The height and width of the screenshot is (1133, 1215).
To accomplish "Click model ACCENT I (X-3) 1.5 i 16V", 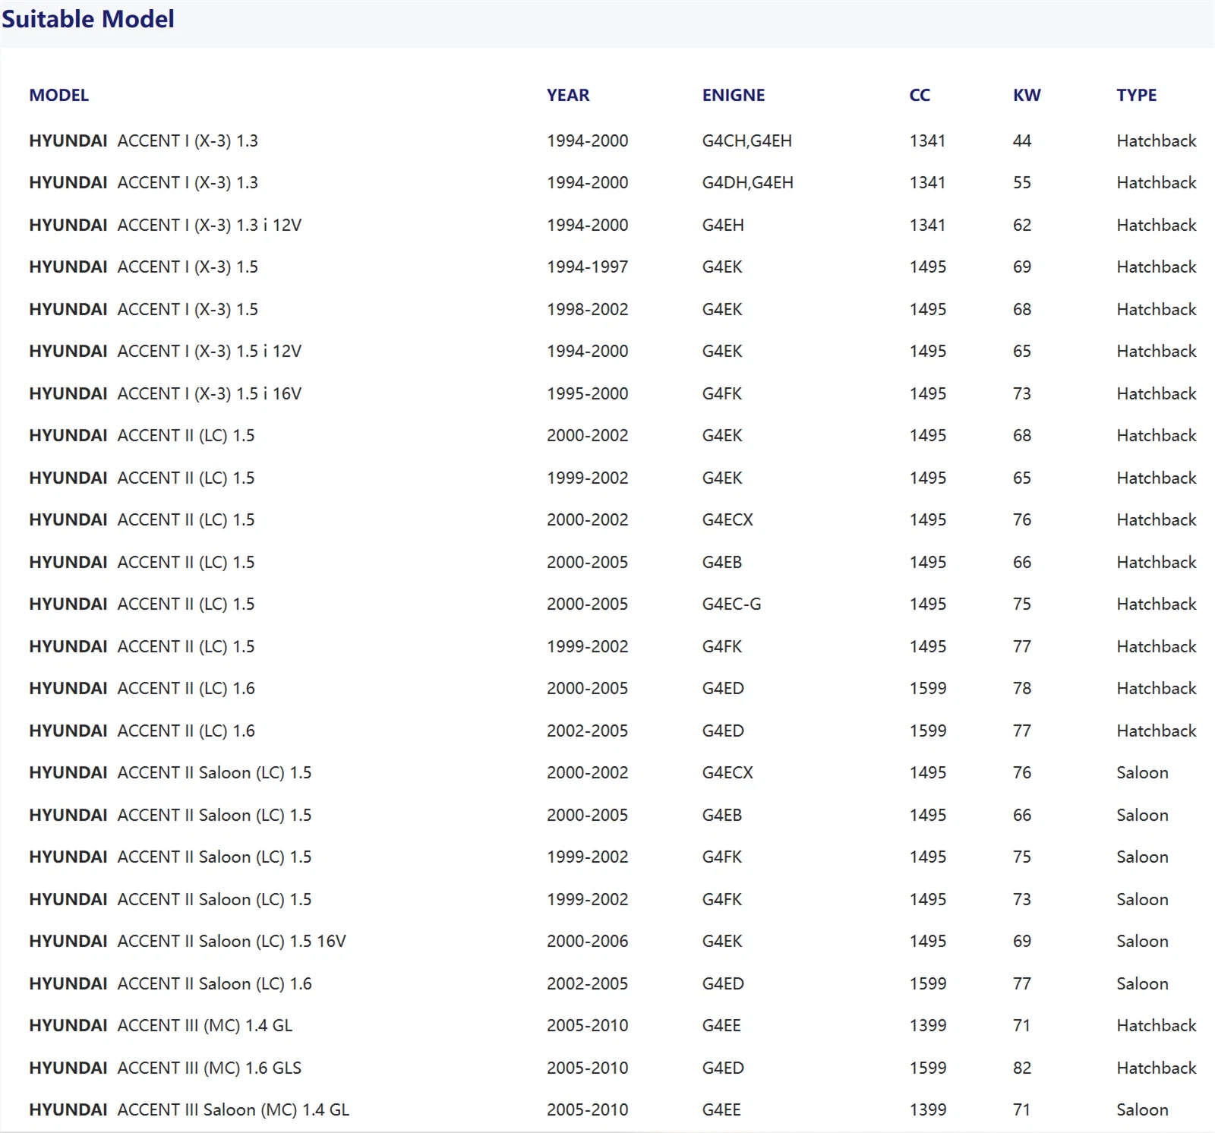I will tap(210, 393).
